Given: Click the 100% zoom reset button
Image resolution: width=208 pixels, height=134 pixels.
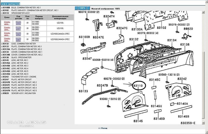Looking at the screenshot, I should (x=82, y=8).
